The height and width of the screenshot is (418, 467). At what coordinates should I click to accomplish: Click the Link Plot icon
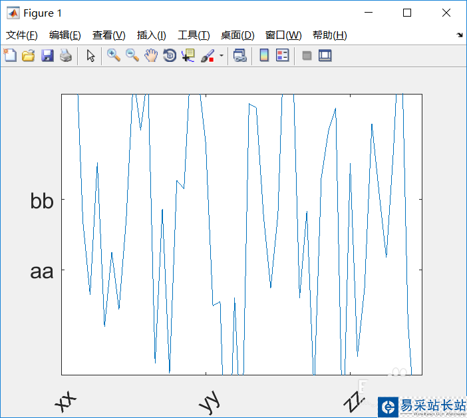239,55
